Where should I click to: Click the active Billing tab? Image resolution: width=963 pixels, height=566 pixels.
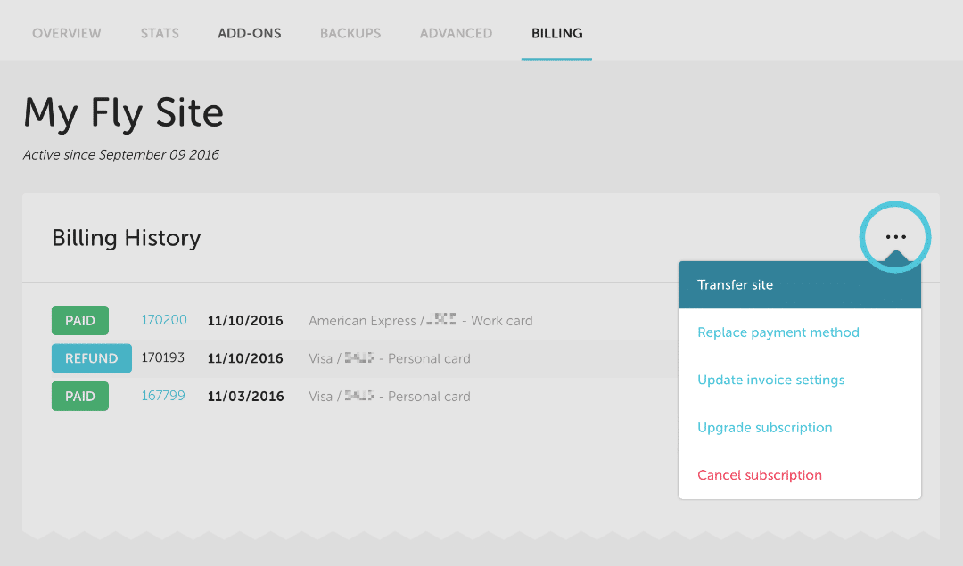[x=556, y=33]
